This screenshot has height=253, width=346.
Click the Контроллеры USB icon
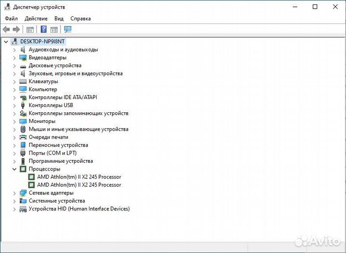(x=23, y=105)
